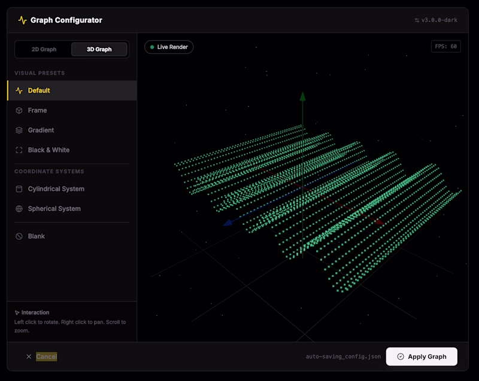Click the auto-saving_config.json filename

coord(343,356)
